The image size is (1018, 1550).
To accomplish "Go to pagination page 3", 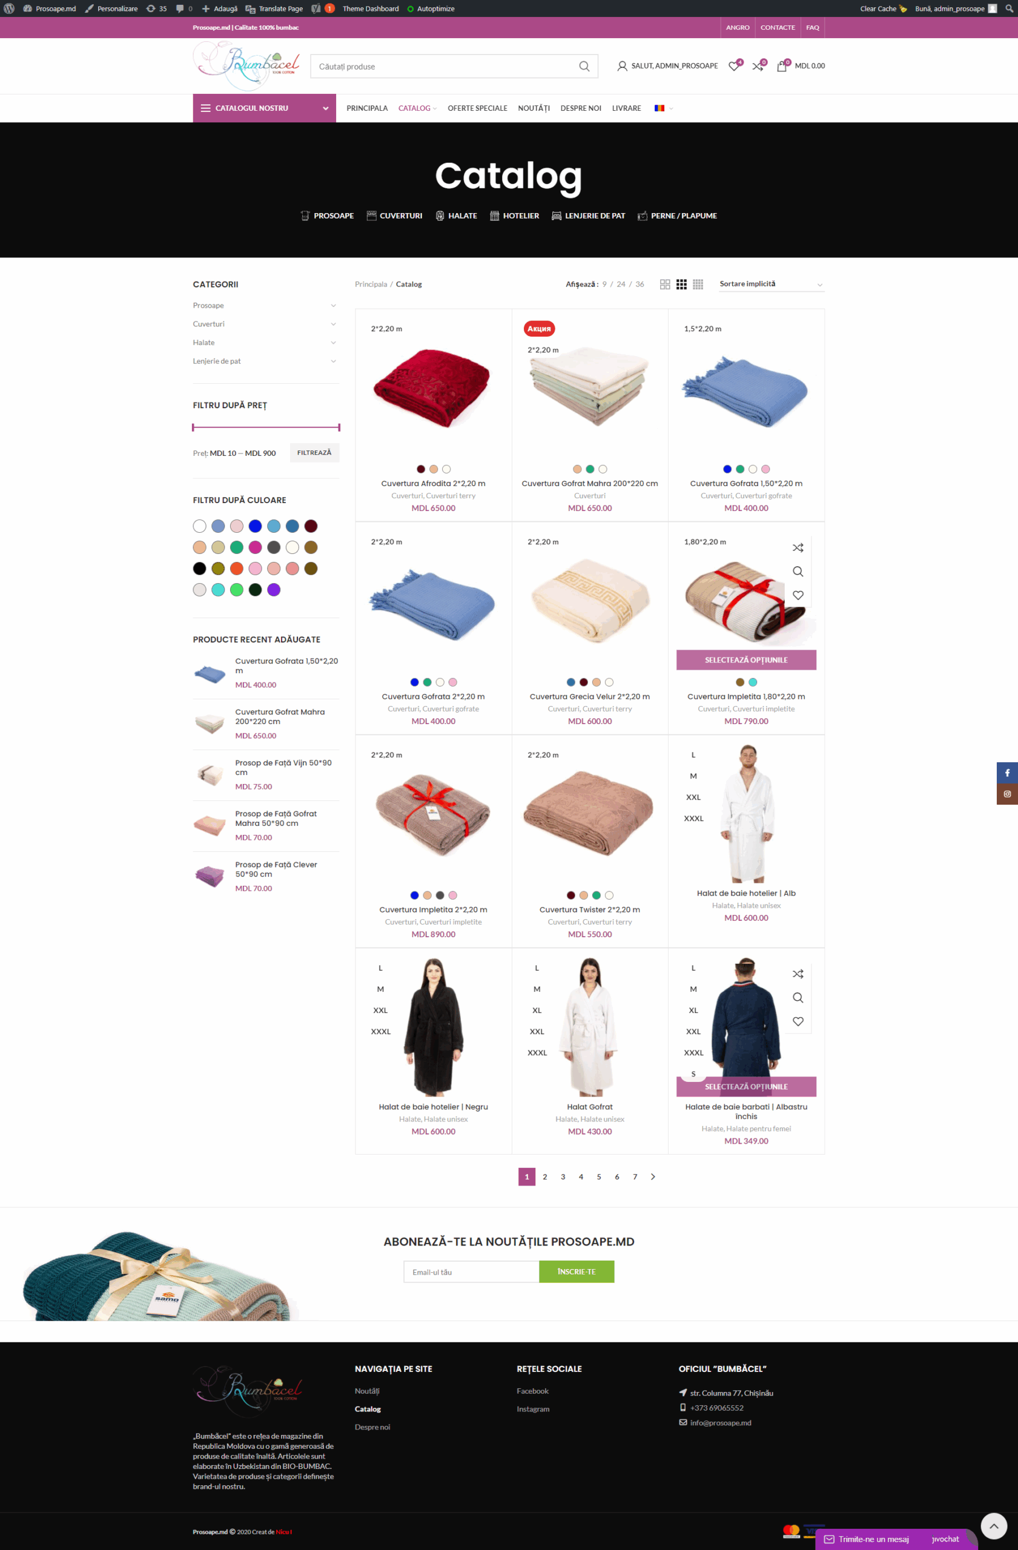I will click(x=563, y=1177).
